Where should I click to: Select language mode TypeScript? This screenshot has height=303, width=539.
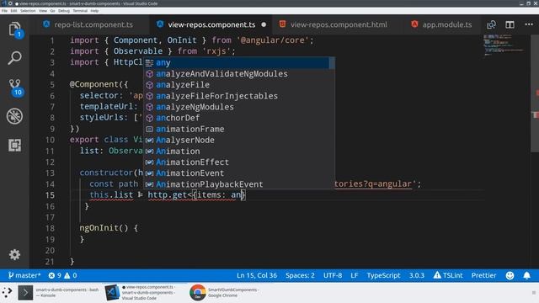pos(383,275)
